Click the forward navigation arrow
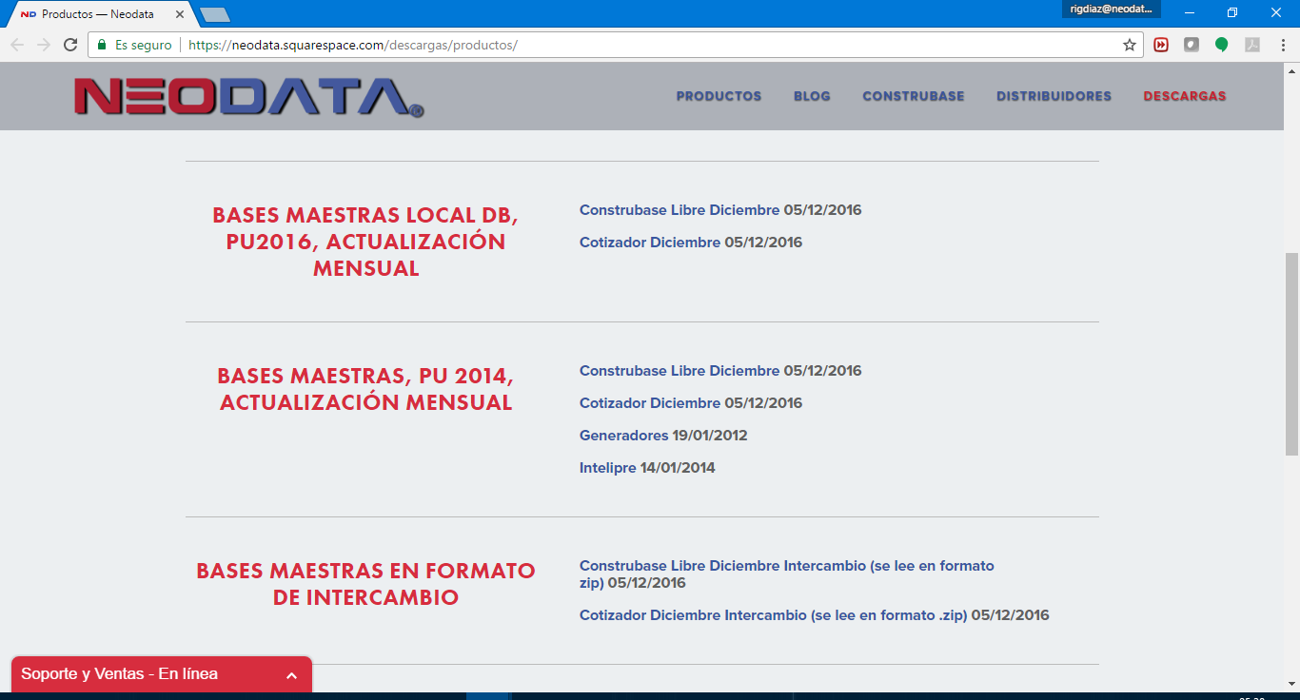The image size is (1300, 700). coord(42,44)
